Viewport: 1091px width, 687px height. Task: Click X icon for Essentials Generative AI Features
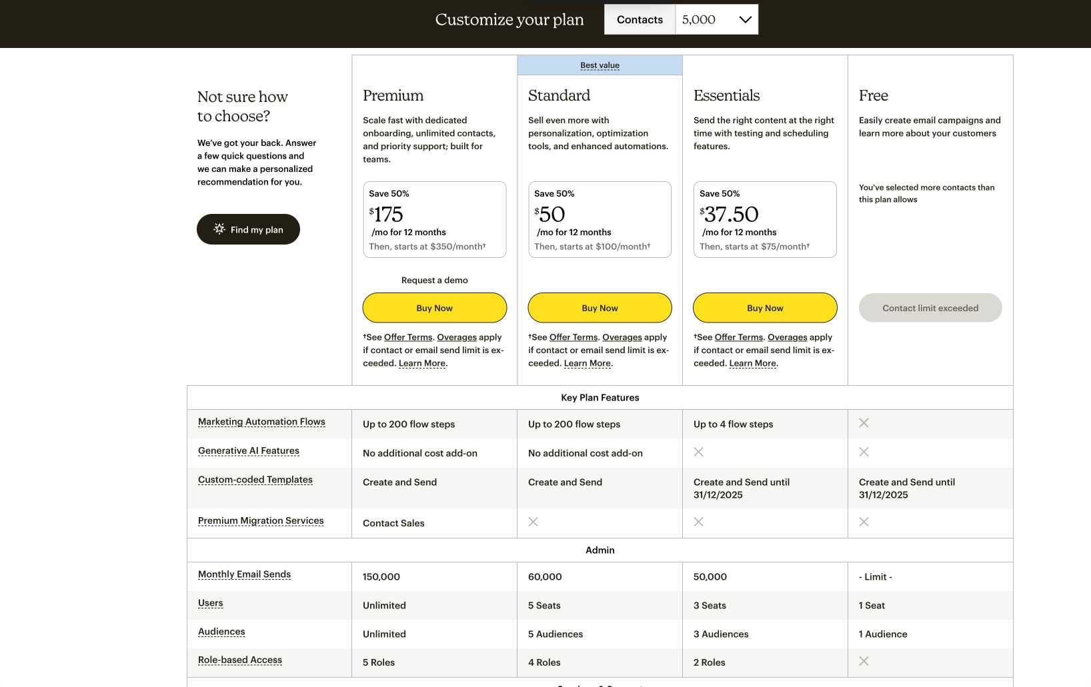click(x=698, y=452)
